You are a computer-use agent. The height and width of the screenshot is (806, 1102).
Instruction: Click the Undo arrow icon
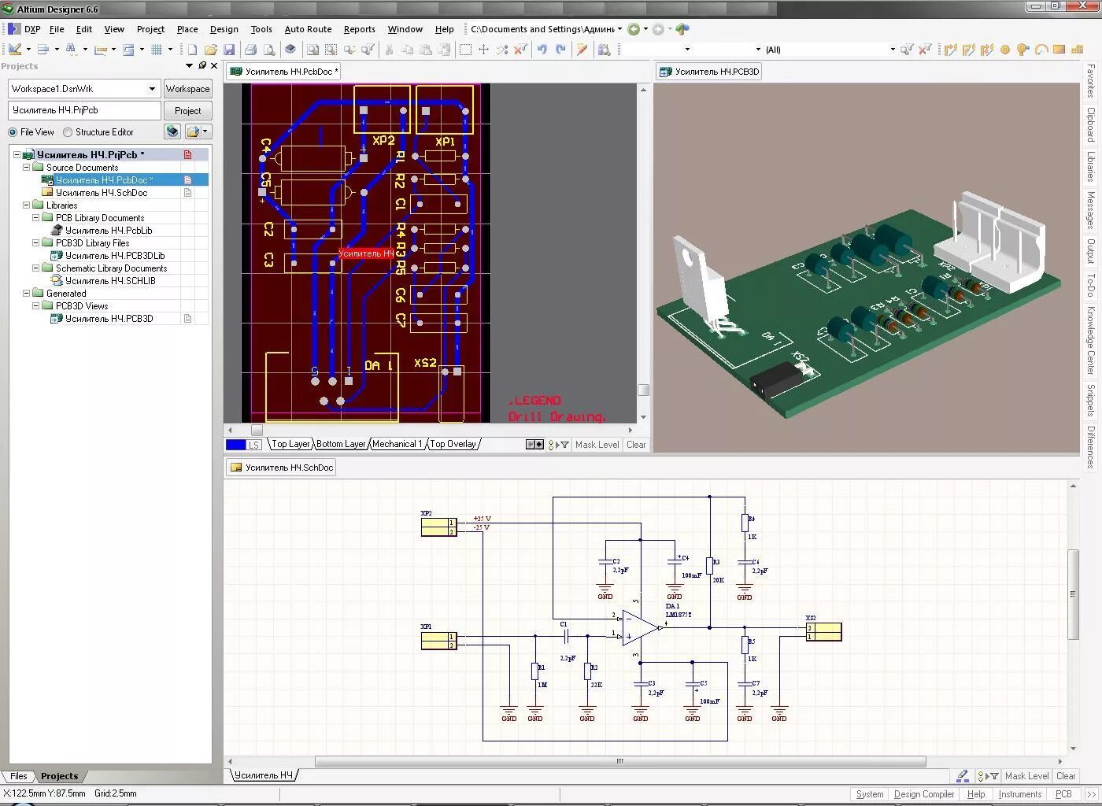click(542, 50)
